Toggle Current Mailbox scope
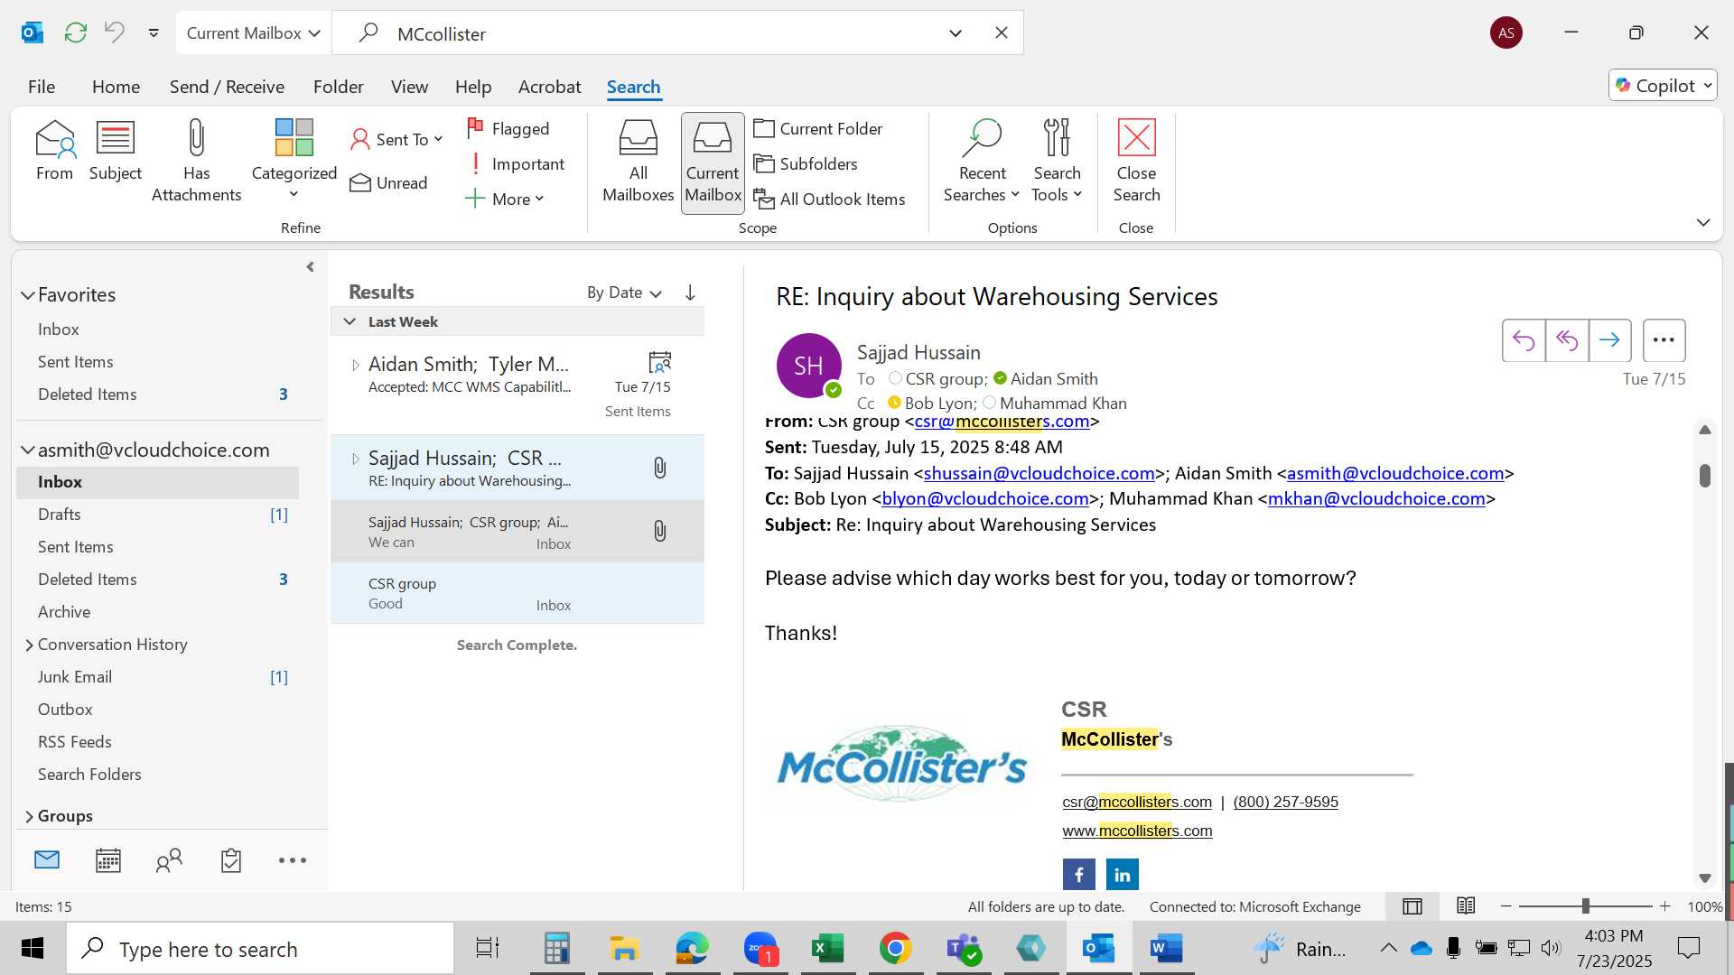Image resolution: width=1734 pixels, height=975 pixels. tap(713, 162)
